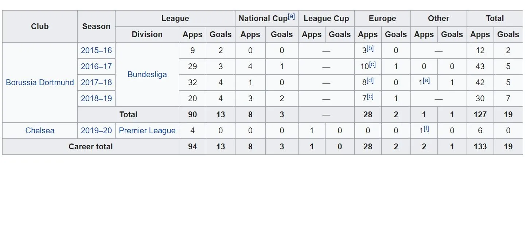530x236 pixels.
Task: Open the 2019–20 season link
Action: point(96,131)
